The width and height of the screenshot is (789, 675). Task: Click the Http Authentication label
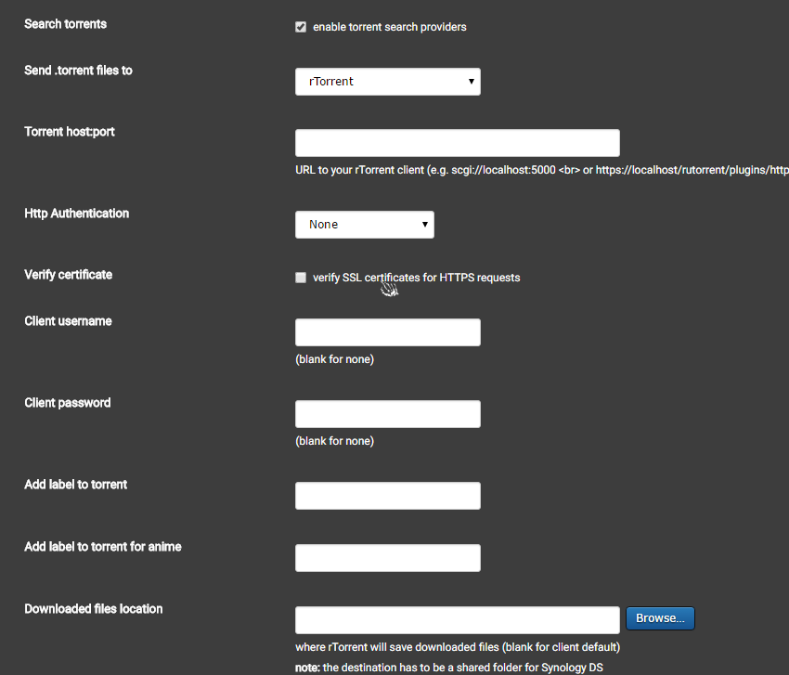(x=76, y=214)
